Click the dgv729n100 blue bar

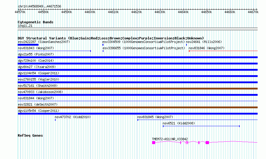click(x=137, y=64)
